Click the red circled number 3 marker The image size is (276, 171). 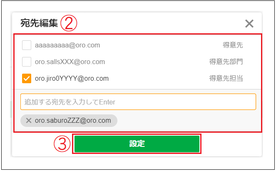[62, 144]
